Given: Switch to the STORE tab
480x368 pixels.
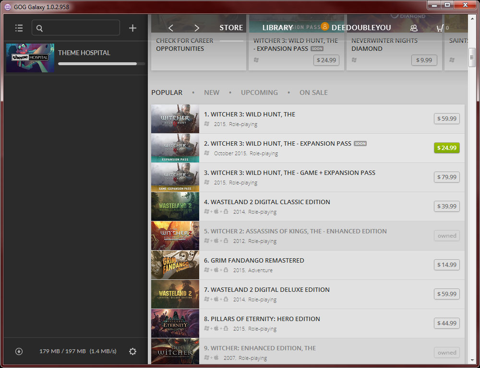Looking at the screenshot, I should [231, 28].
